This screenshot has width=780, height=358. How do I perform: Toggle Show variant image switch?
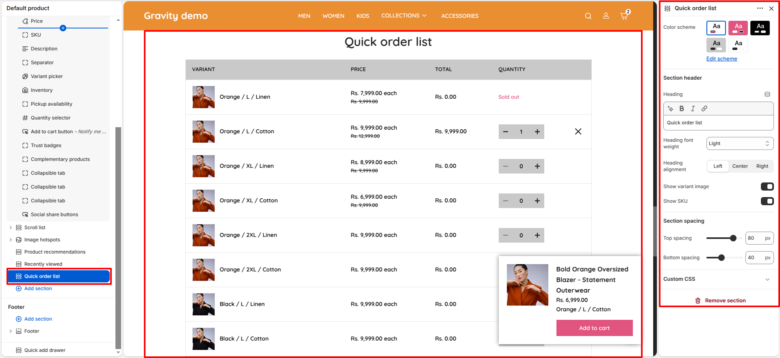(x=767, y=187)
